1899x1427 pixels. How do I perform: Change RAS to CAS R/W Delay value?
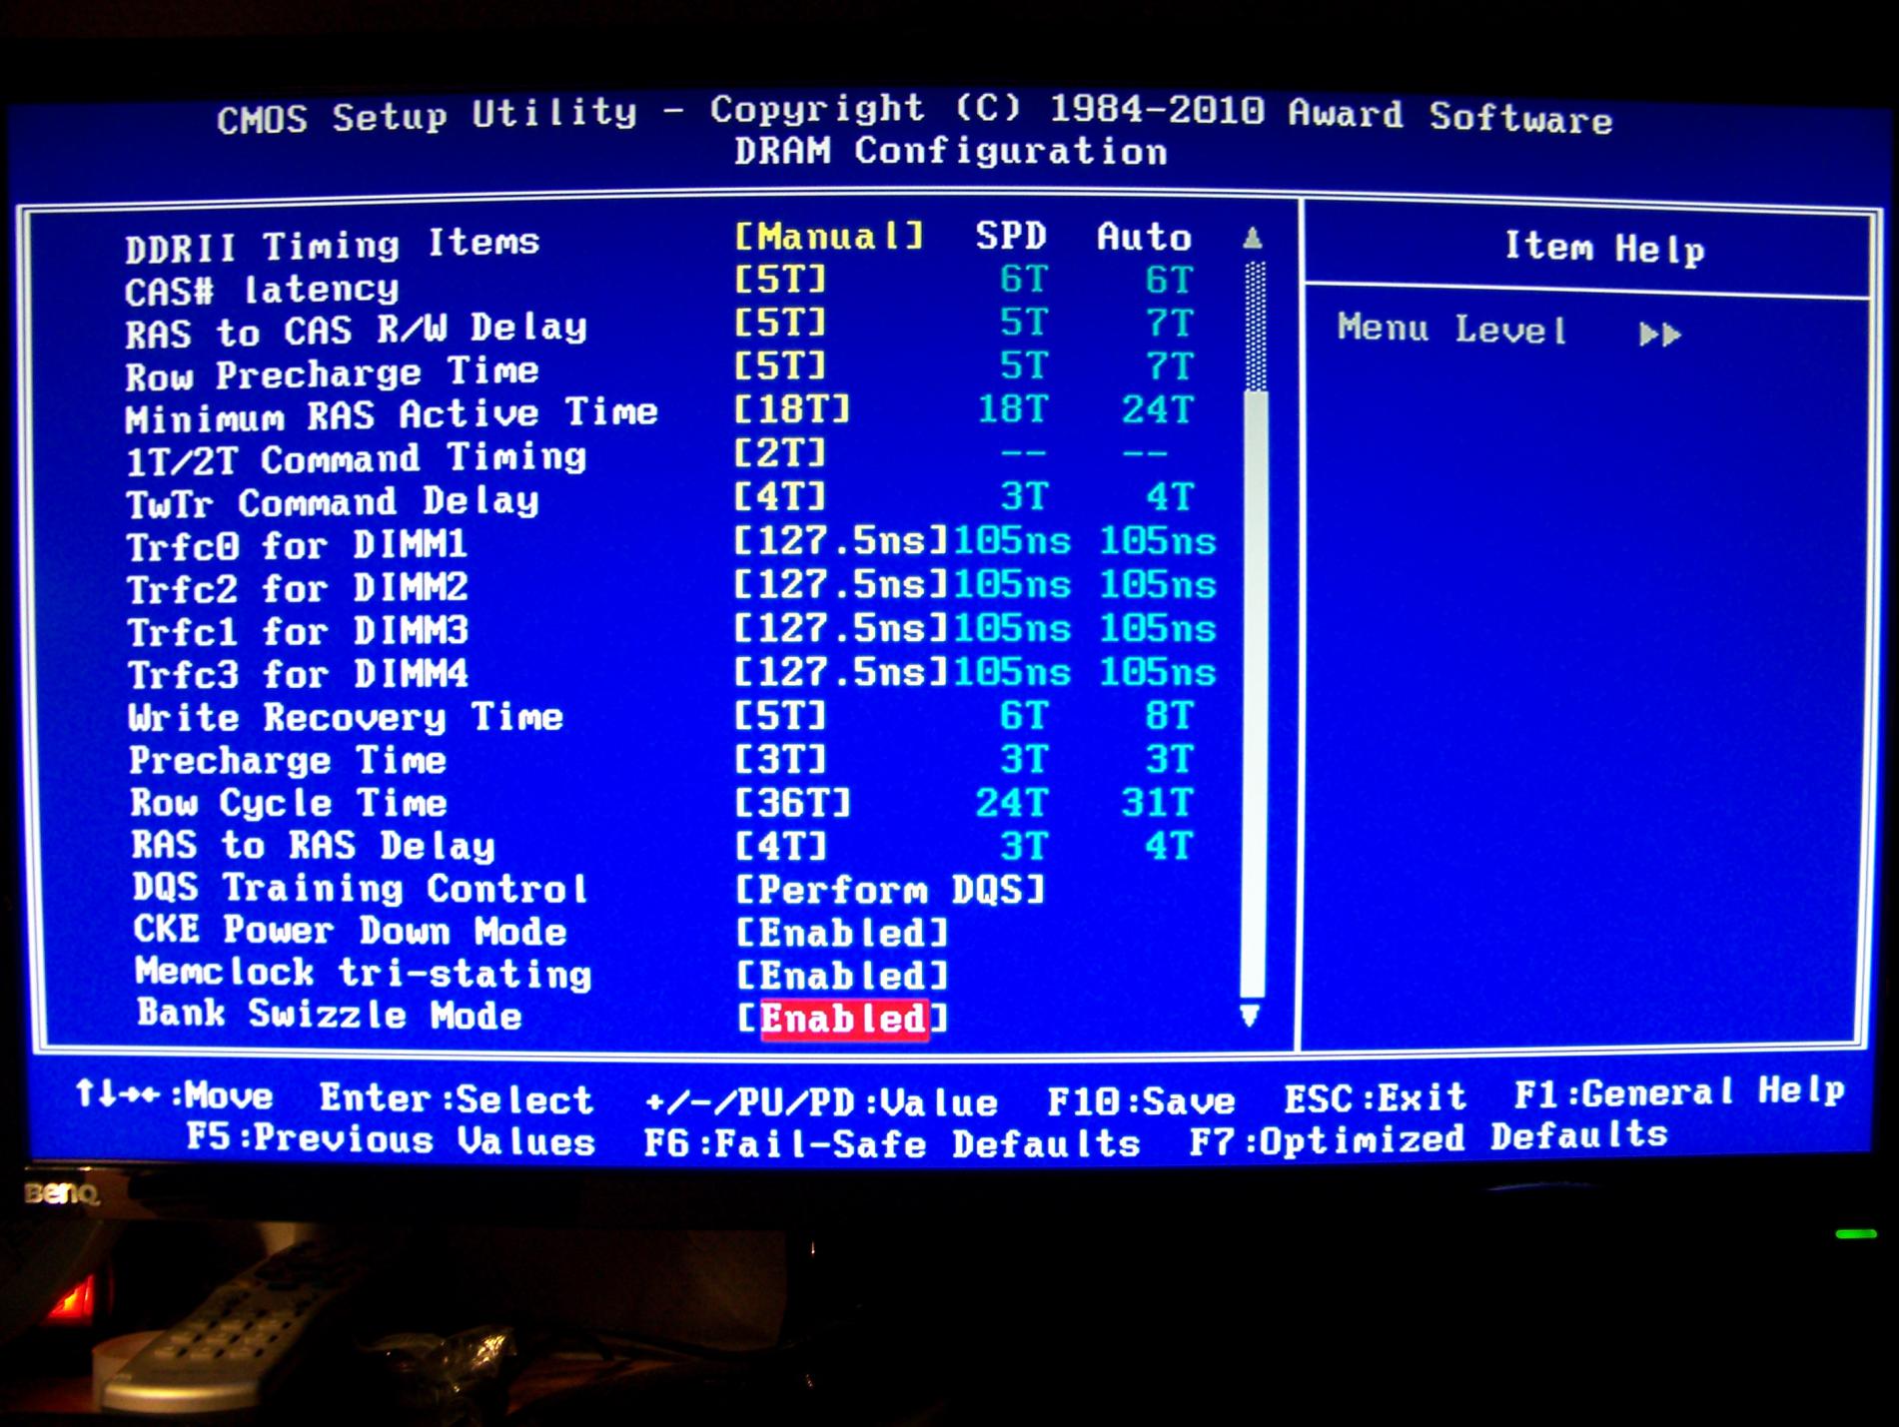pyautogui.click(x=781, y=323)
